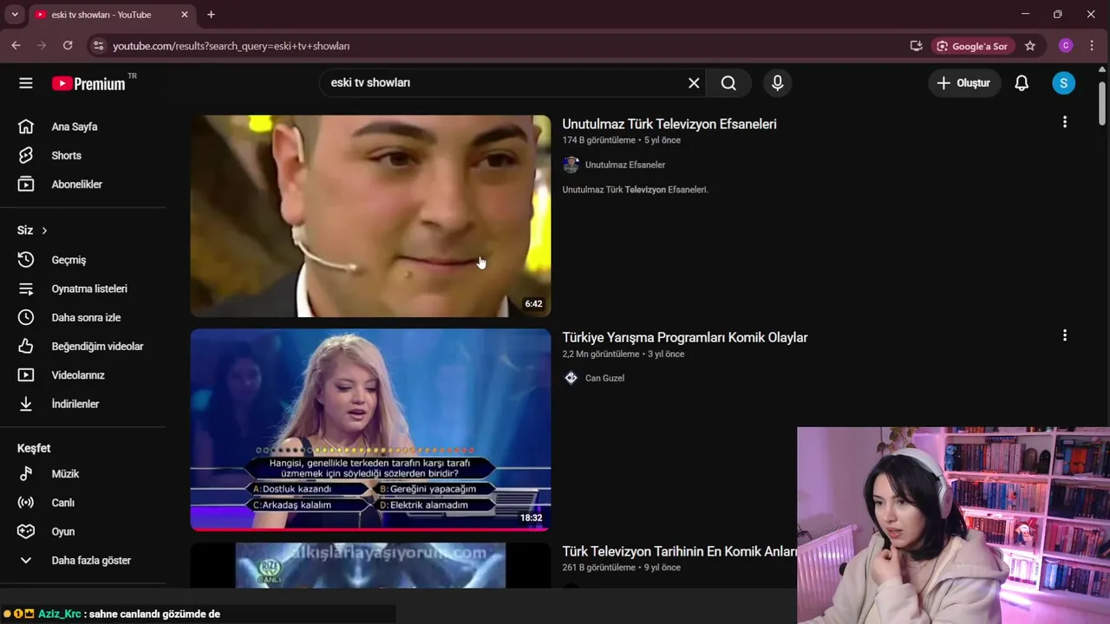1110x624 pixels.
Task: Click the magnifier search button
Action: [x=728, y=83]
